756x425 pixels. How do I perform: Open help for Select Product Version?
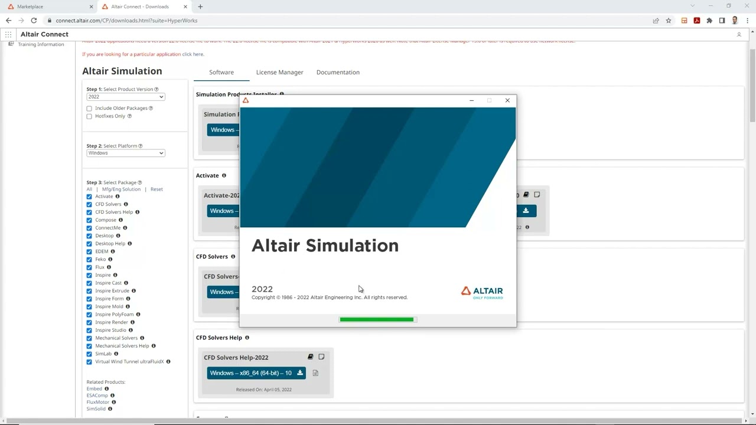(x=157, y=89)
